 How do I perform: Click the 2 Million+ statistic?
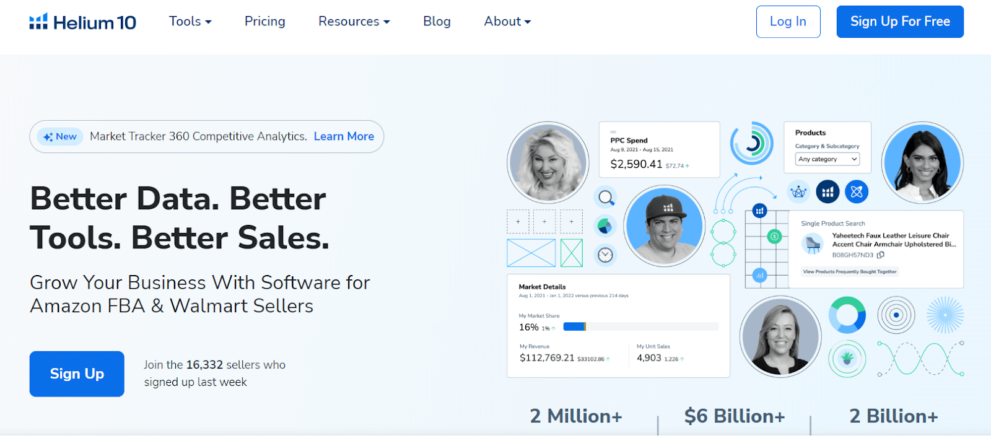click(576, 416)
